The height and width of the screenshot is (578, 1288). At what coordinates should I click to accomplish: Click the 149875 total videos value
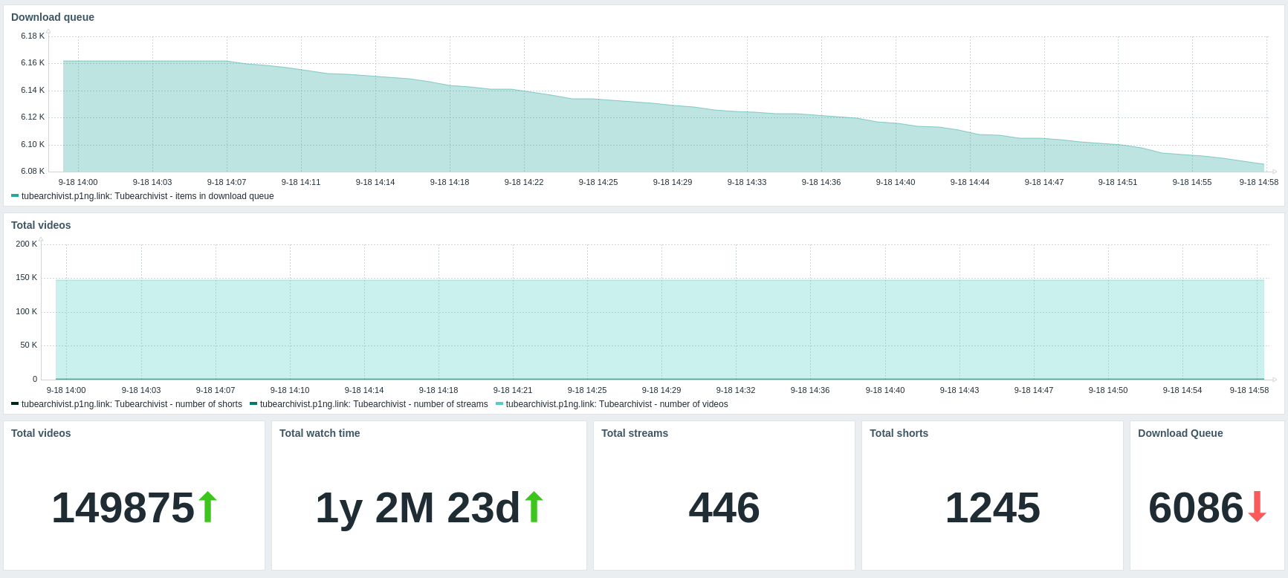click(x=123, y=508)
